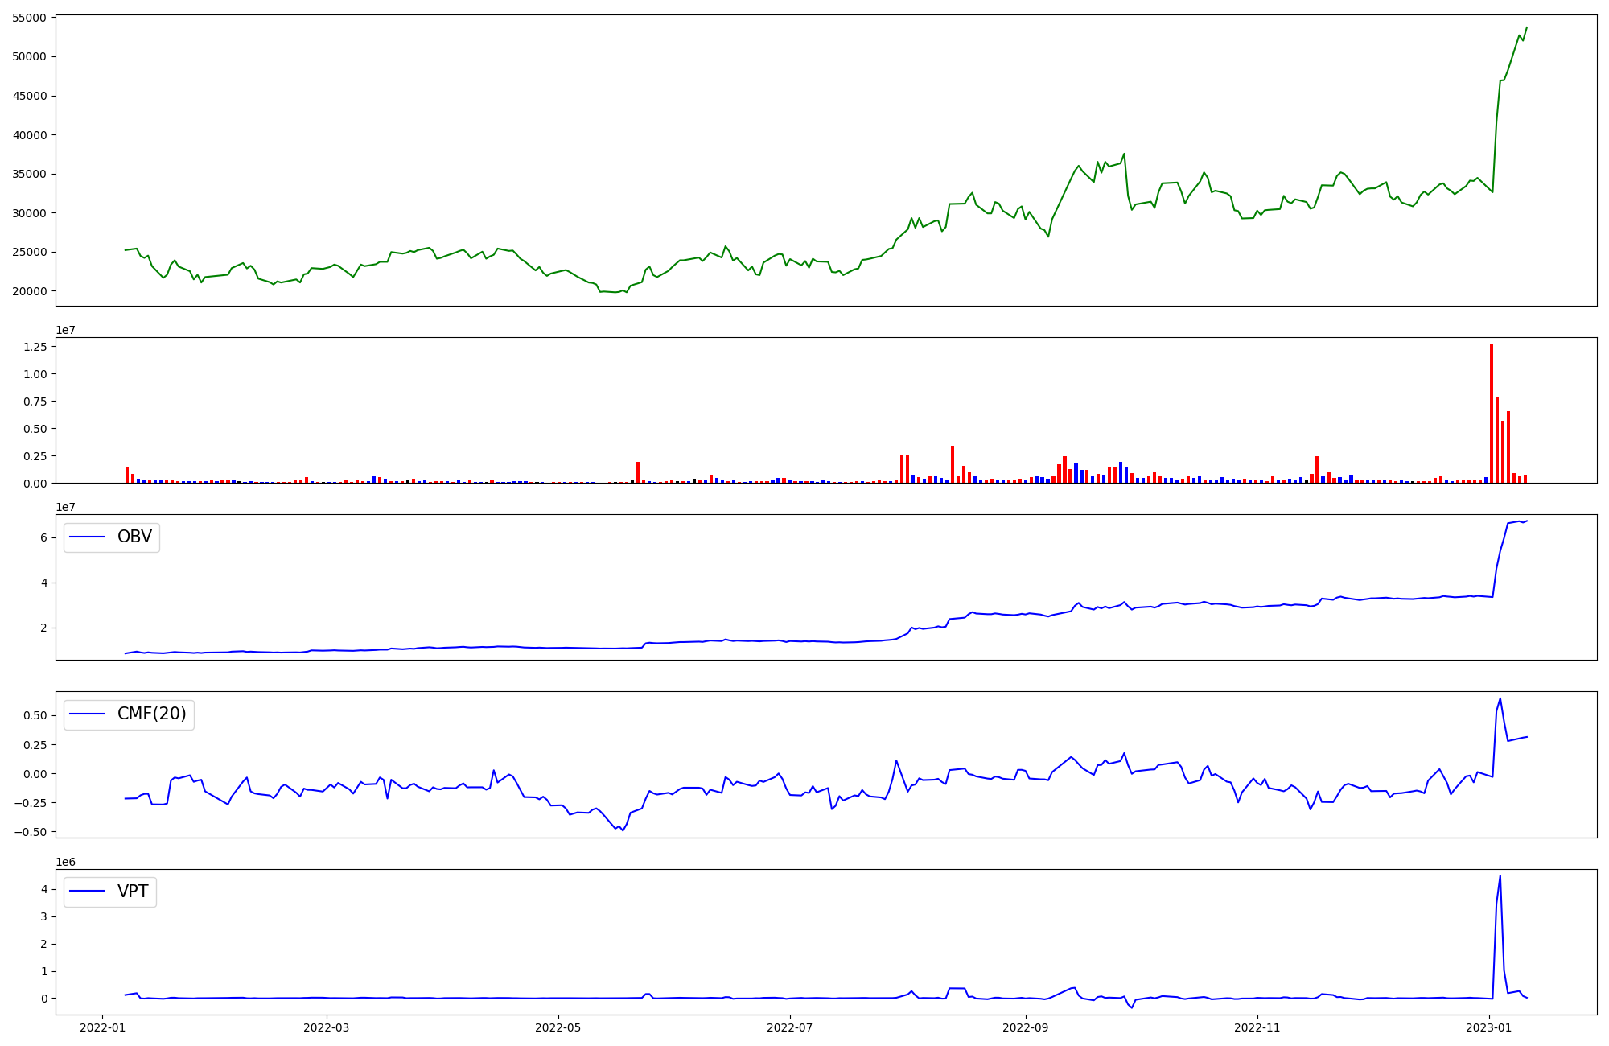Click the CMF(20) legend text

tap(151, 714)
